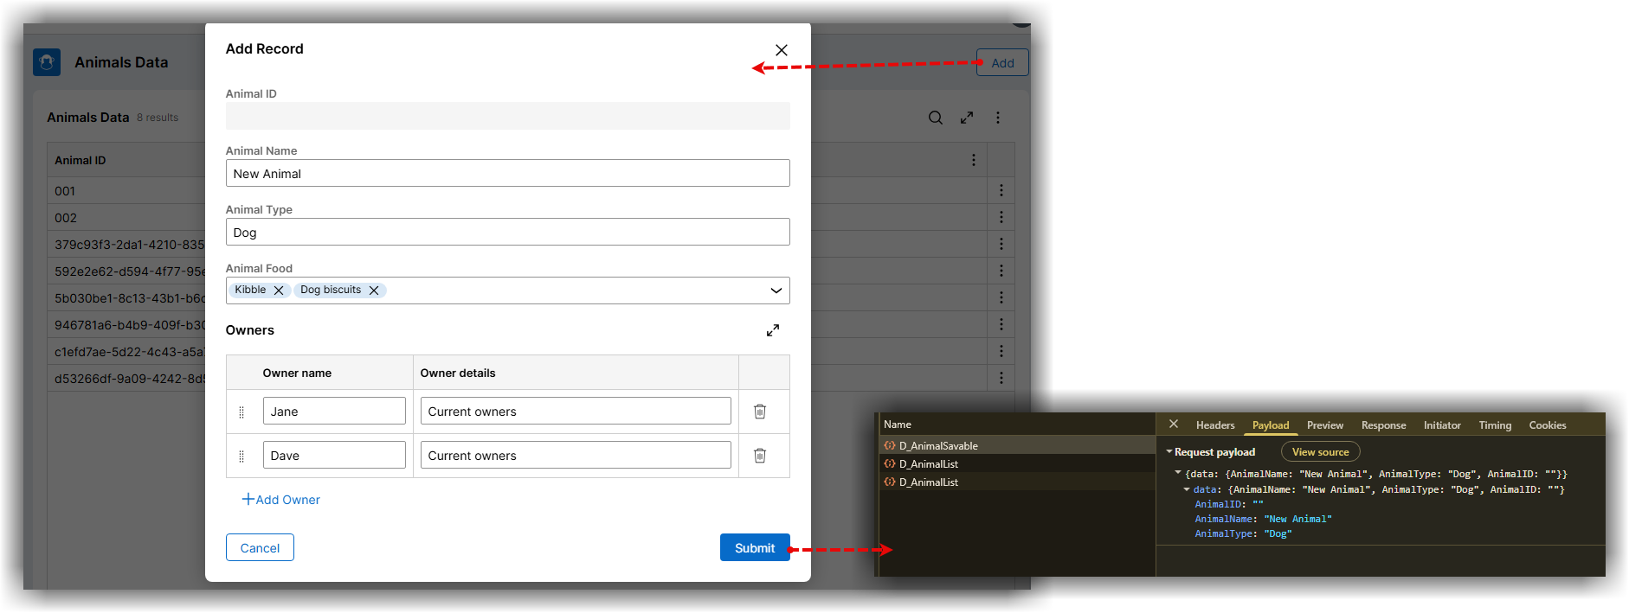Image resolution: width=1629 pixels, height=613 pixels.
Task: Close the network request details pane
Action: [x=1174, y=425]
